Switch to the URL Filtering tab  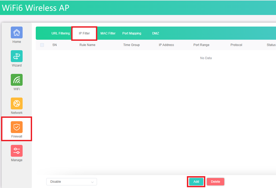point(61,33)
